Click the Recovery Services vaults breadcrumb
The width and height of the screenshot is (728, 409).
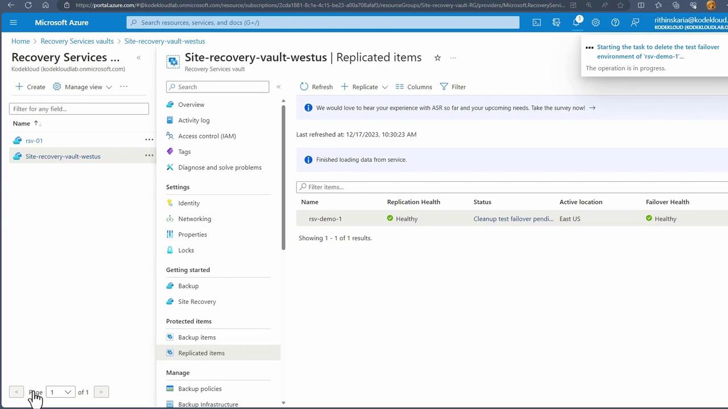click(x=77, y=41)
